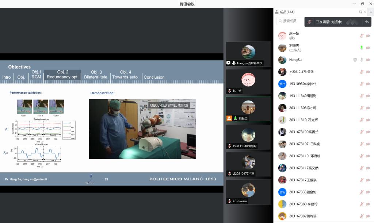Open the hamburger menu at top right
The height and width of the screenshot is (223, 374).
coord(371,12)
